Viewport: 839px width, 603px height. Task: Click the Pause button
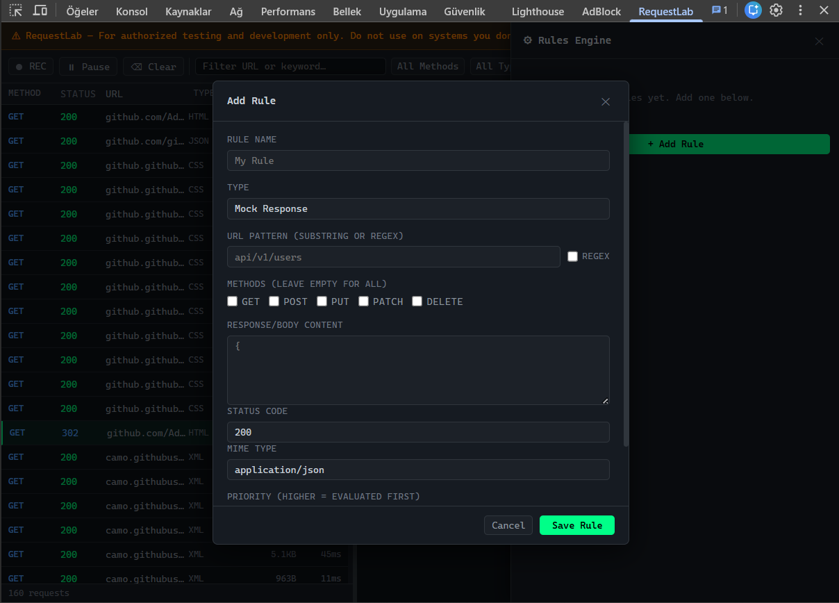point(88,67)
